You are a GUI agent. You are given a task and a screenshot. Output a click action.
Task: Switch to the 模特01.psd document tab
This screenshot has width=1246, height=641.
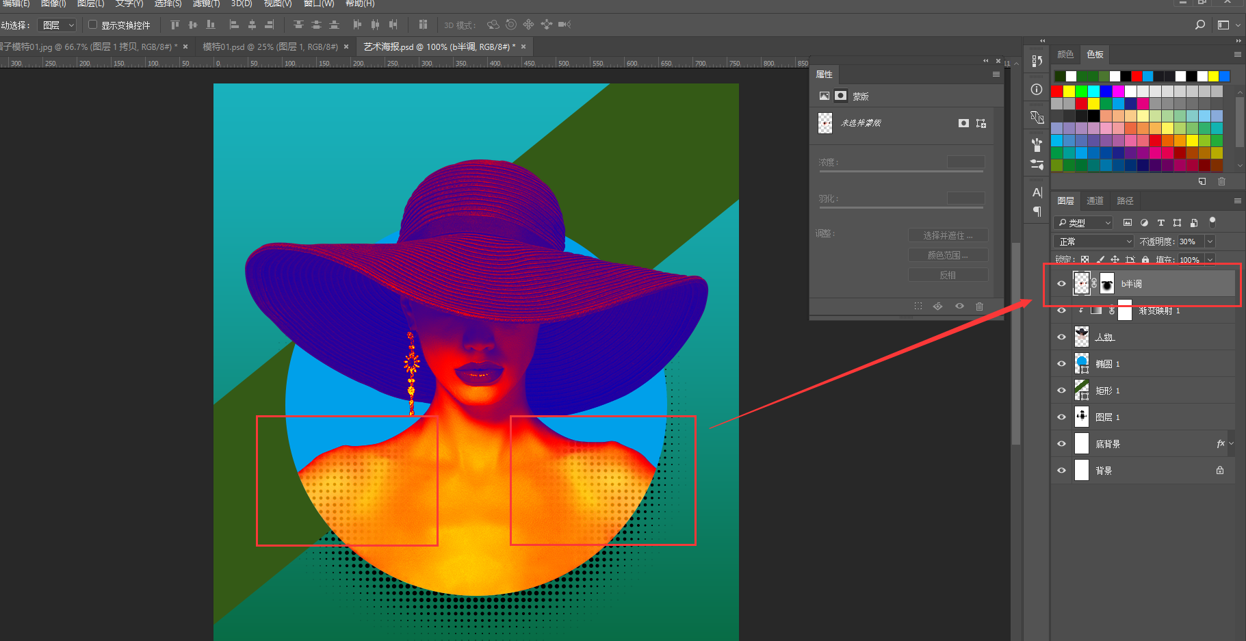(x=270, y=47)
